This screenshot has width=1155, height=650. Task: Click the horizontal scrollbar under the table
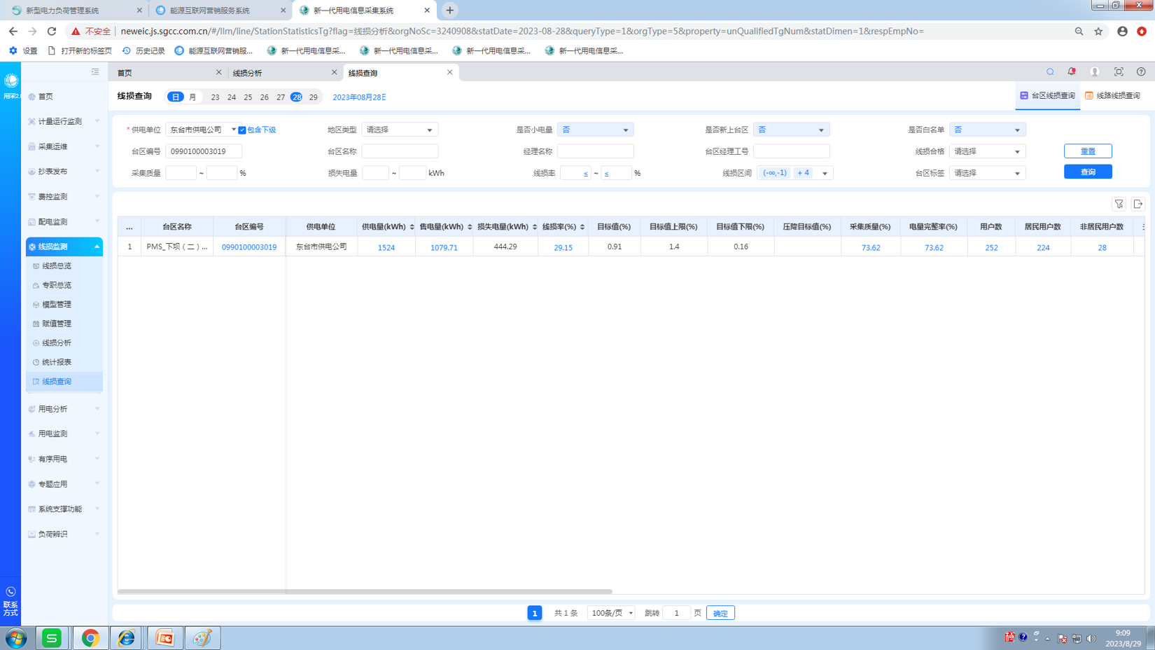point(364,592)
